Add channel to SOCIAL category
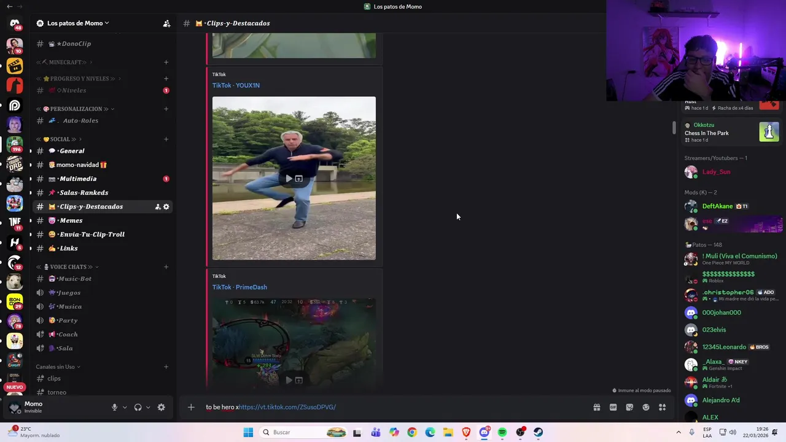Viewport: 786px width, 442px height. (166, 139)
